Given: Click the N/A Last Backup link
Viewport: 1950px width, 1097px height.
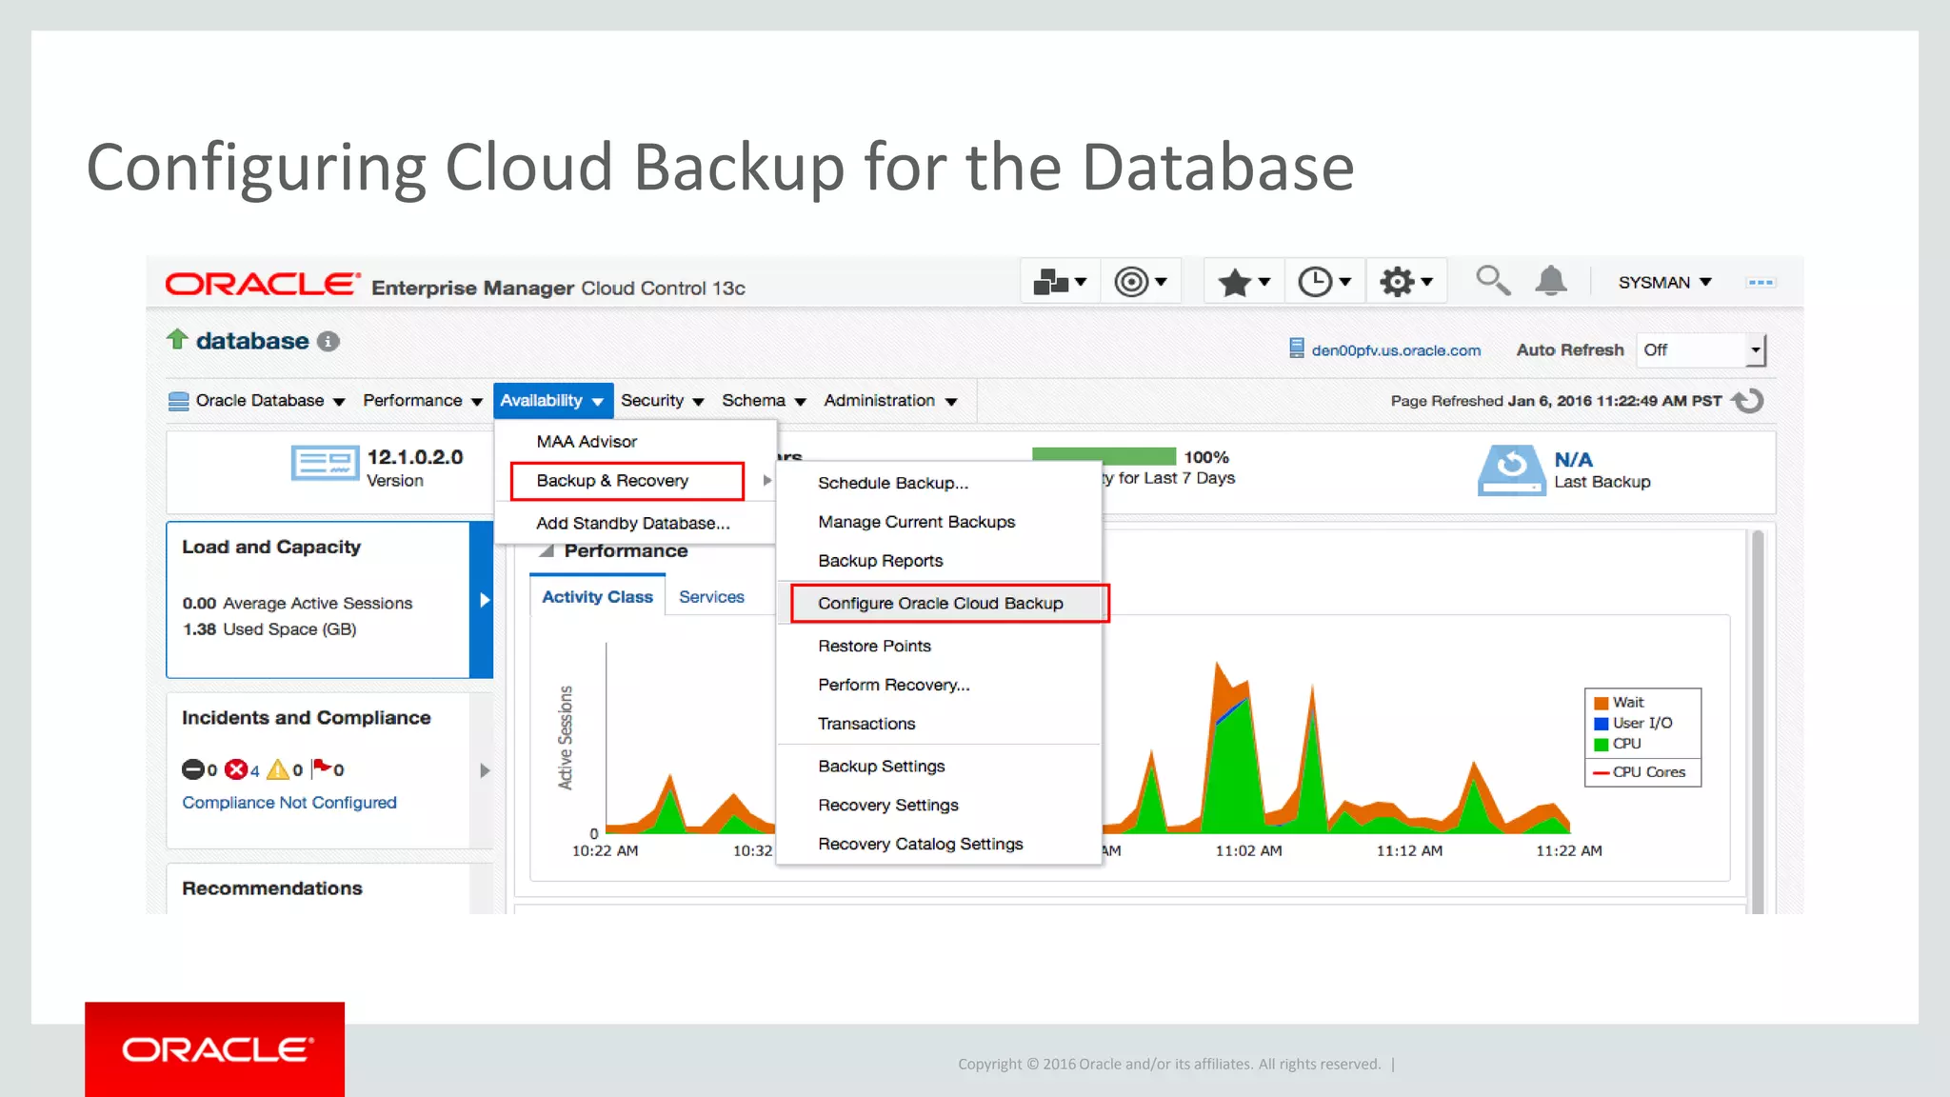Looking at the screenshot, I should (x=1573, y=460).
